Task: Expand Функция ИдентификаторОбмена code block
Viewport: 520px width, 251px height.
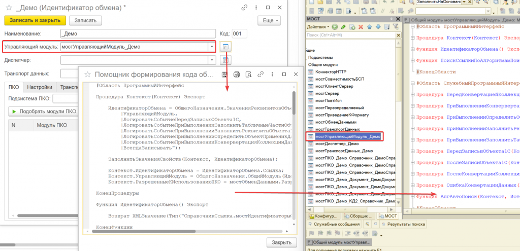Action: click(412, 49)
